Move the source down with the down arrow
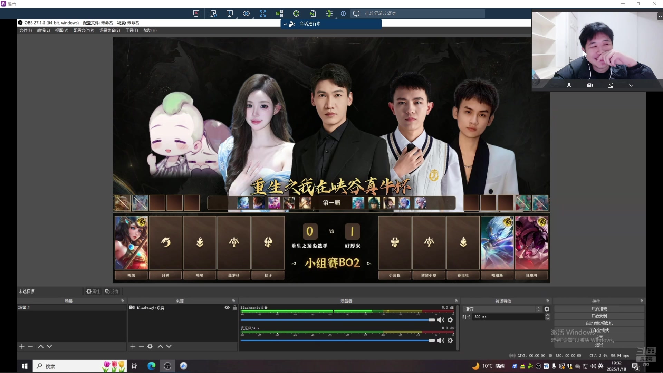Image resolution: width=663 pixels, height=373 pixels. [169, 346]
